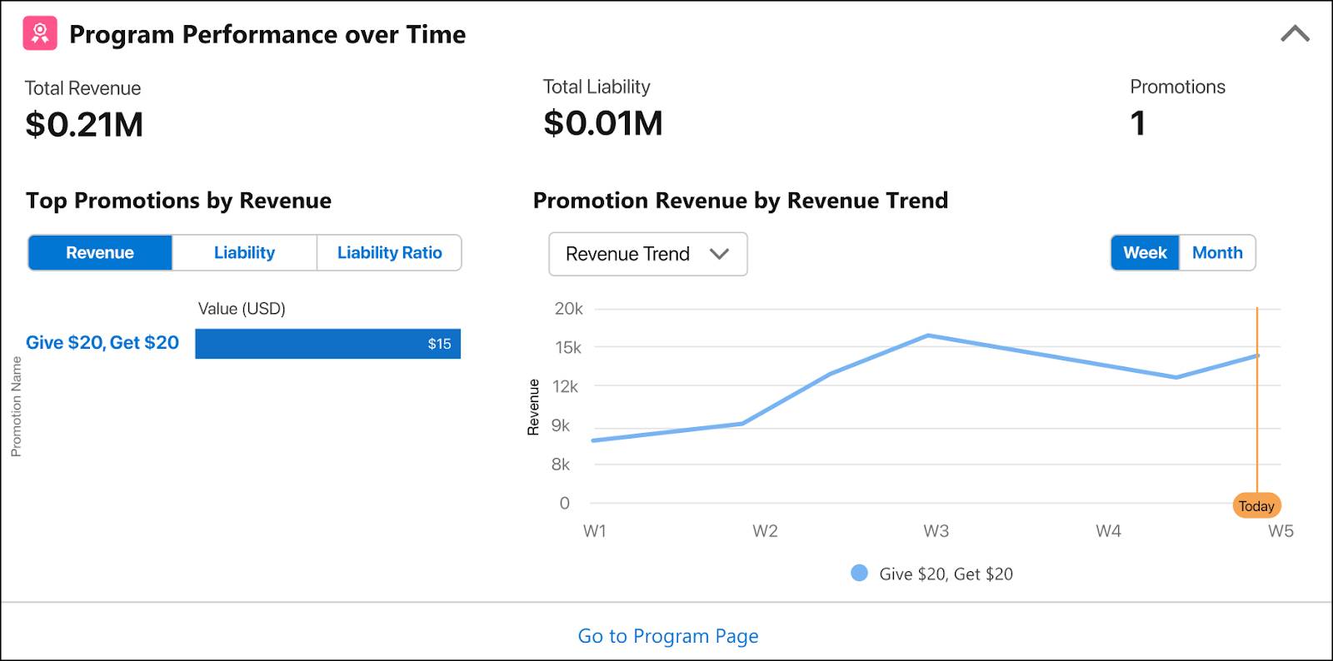Click the Program Performance over Time title
The width and height of the screenshot is (1333, 661).
click(x=267, y=34)
